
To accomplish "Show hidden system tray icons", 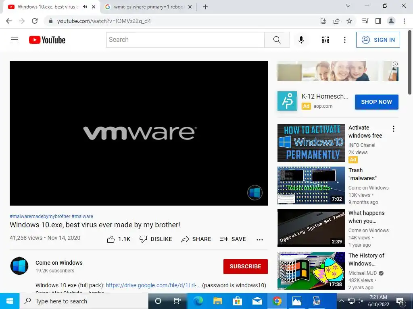I will coord(341,301).
